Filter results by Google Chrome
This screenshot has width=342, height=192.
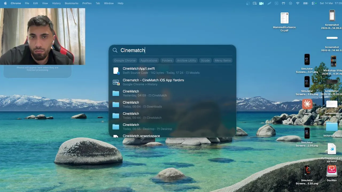125,60
